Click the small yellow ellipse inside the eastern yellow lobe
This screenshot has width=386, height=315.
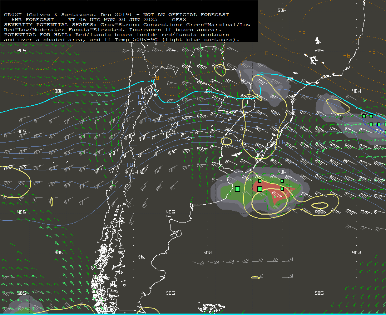coord(320,206)
